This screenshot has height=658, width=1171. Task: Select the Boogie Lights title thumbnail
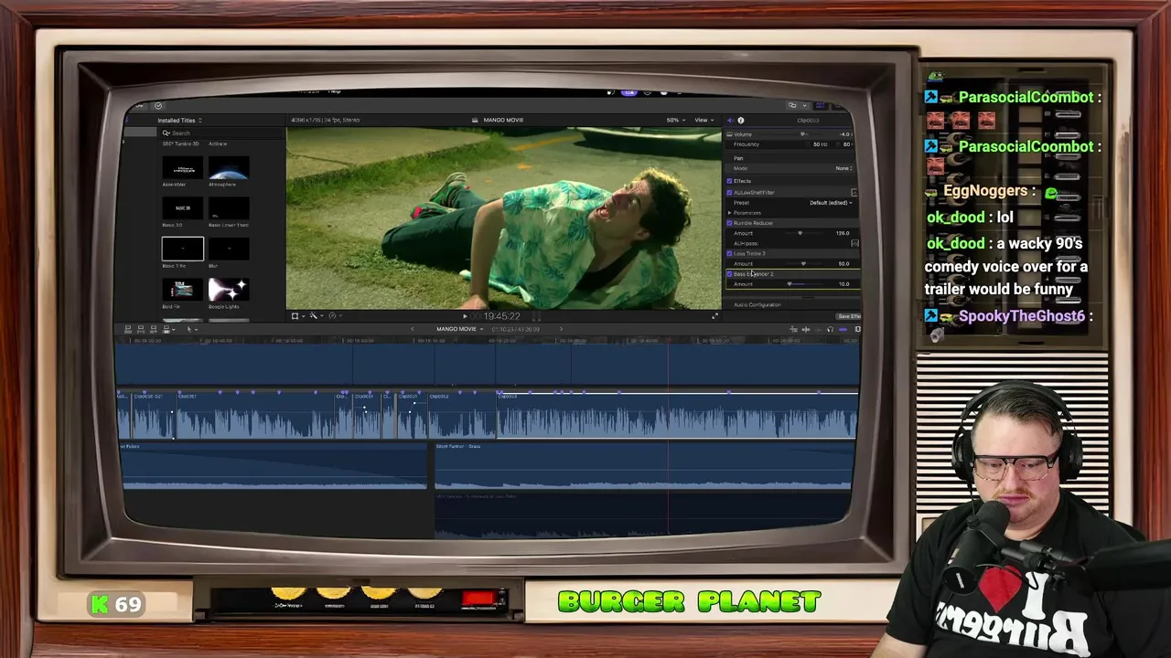point(229,289)
